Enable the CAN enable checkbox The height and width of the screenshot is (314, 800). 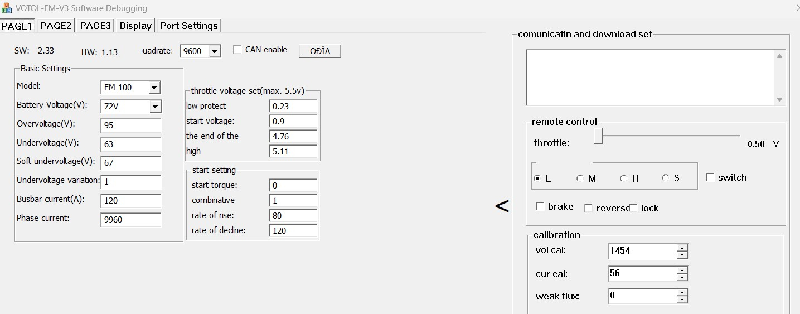point(237,50)
